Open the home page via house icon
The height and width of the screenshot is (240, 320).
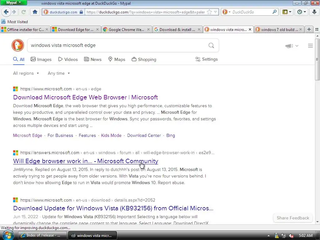pos(35,12)
